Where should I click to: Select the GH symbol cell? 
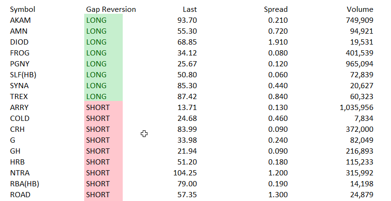pos(15,151)
